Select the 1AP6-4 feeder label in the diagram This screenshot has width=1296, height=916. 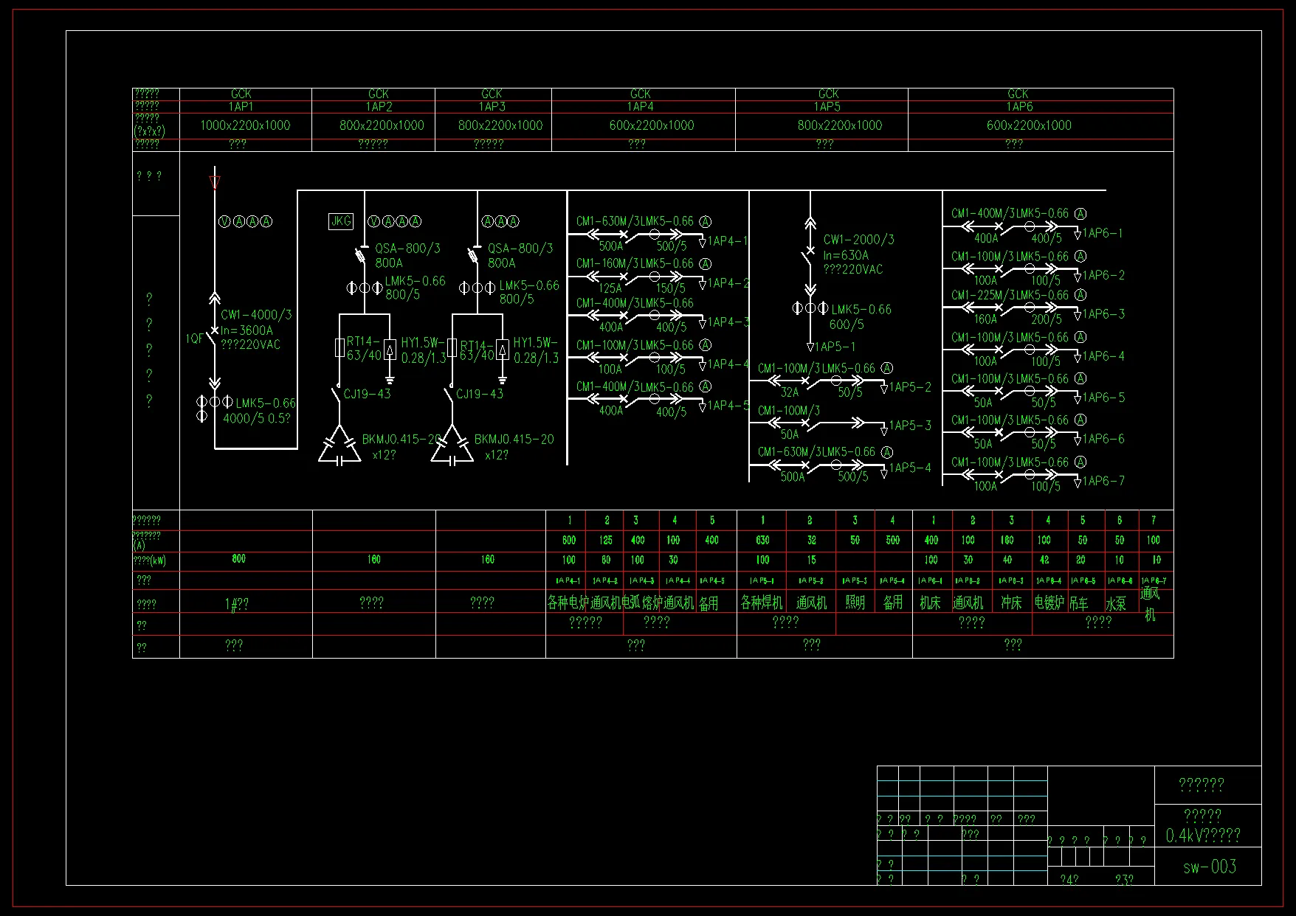click(1103, 356)
